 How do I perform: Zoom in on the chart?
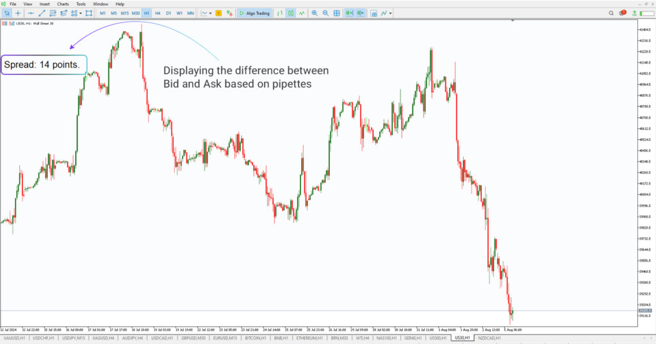pos(315,13)
